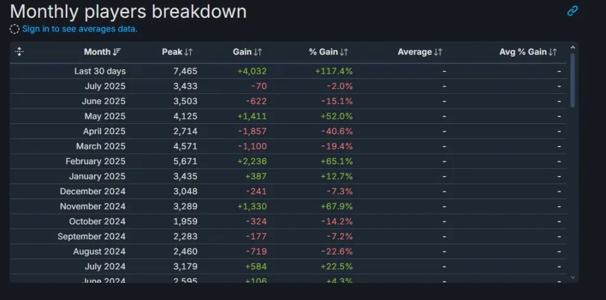Click the % Gain sort arrows
This screenshot has height=300, width=606.
(x=344, y=52)
